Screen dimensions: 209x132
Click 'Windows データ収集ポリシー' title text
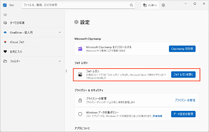point(102,112)
